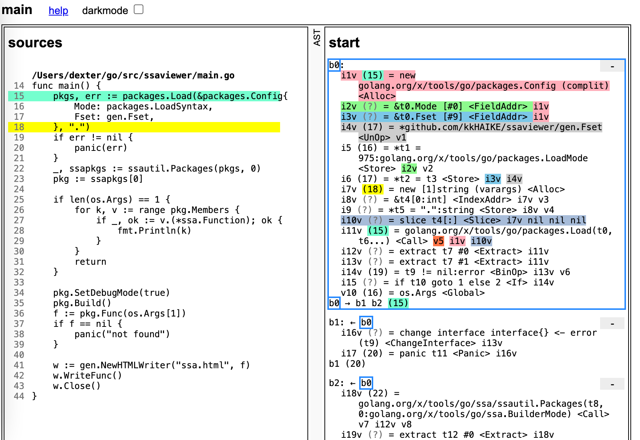Click the 'i1v' value in block b0

(349, 75)
